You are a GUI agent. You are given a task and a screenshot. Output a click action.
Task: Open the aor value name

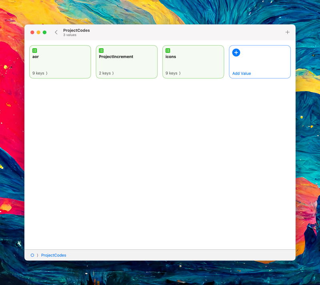tap(36, 57)
